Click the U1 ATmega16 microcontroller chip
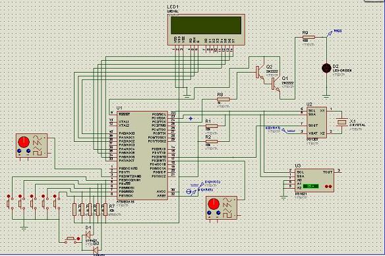The image size is (385, 256). click(143, 155)
